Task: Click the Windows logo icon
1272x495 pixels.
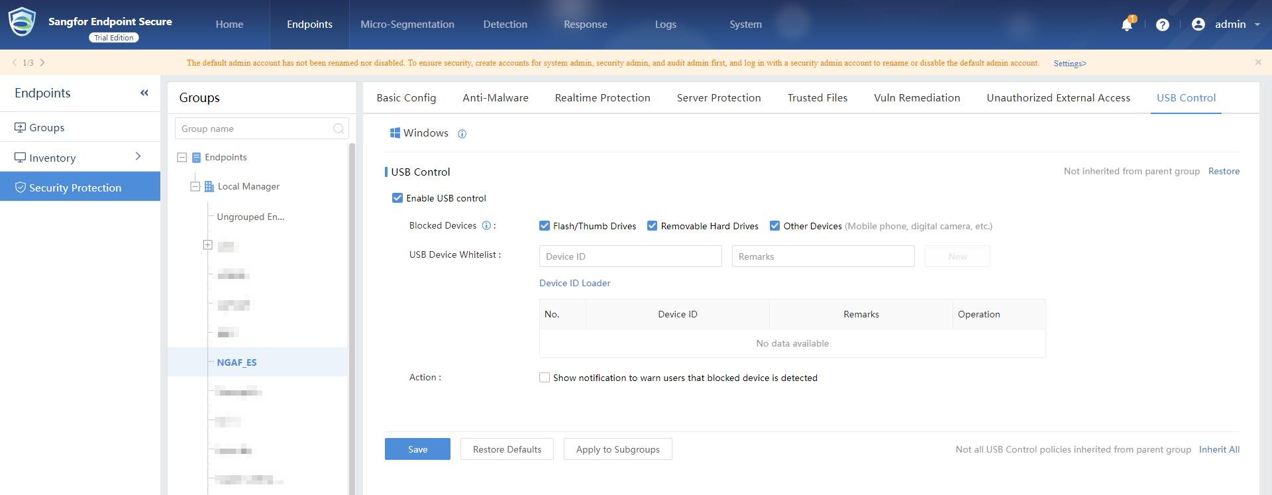Action: (395, 133)
